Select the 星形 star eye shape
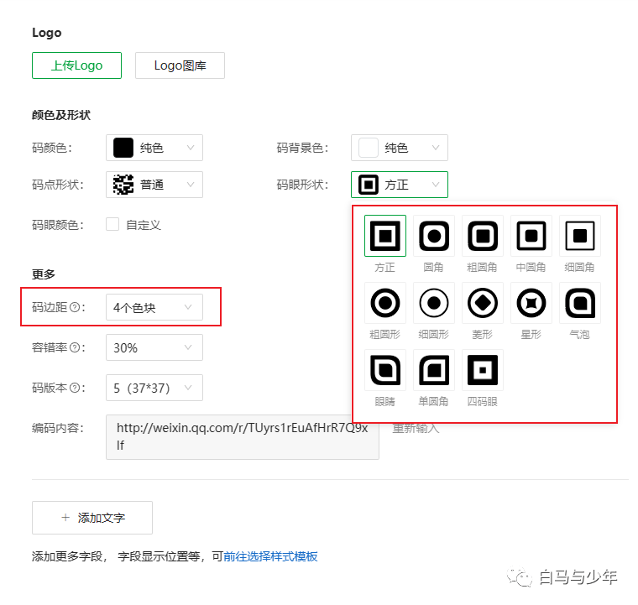This screenshot has width=638, height=605. click(531, 303)
